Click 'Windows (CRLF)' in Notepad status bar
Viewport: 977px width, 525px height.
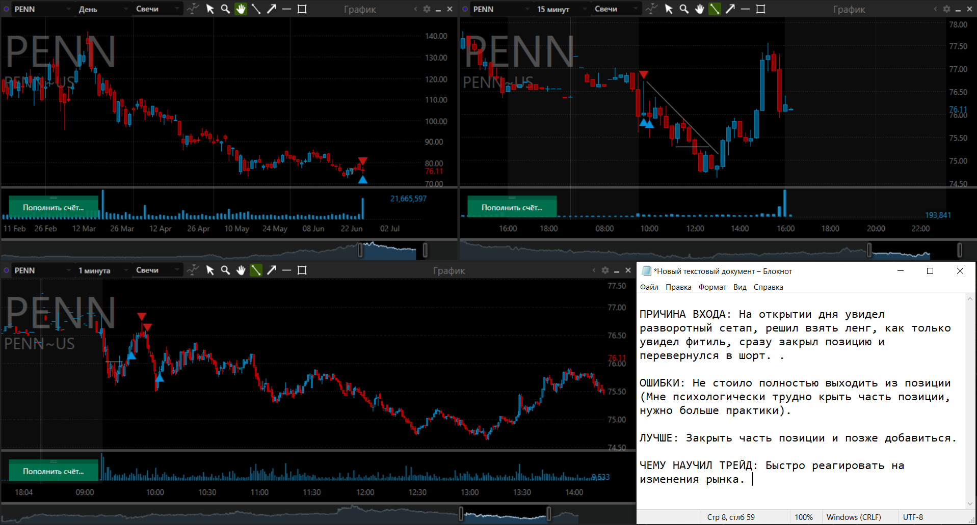(854, 517)
